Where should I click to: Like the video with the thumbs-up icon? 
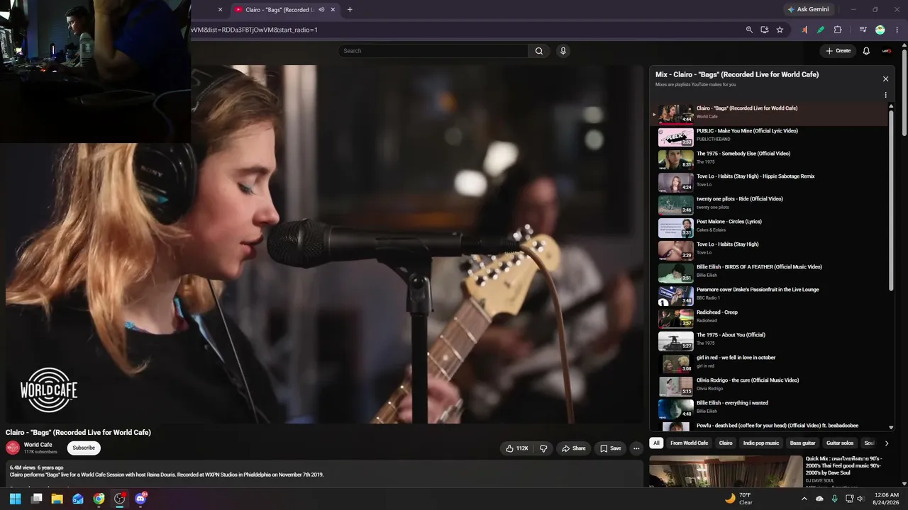(x=516, y=448)
